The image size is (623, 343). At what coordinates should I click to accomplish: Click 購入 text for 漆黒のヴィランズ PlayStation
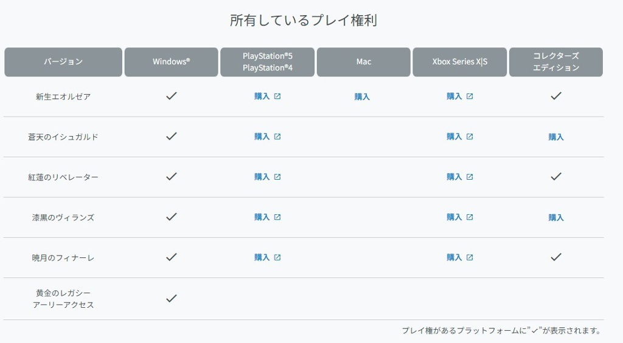click(262, 217)
